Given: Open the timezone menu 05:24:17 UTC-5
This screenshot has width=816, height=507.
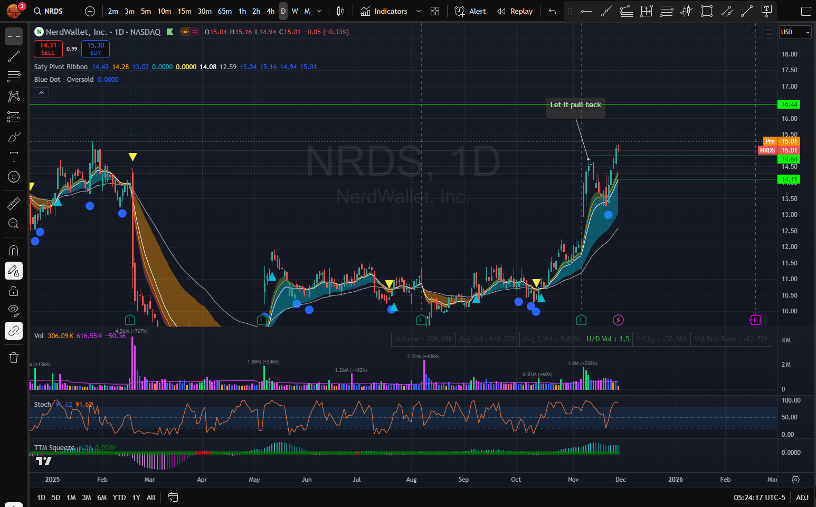Looking at the screenshot, I should point(759,498).
